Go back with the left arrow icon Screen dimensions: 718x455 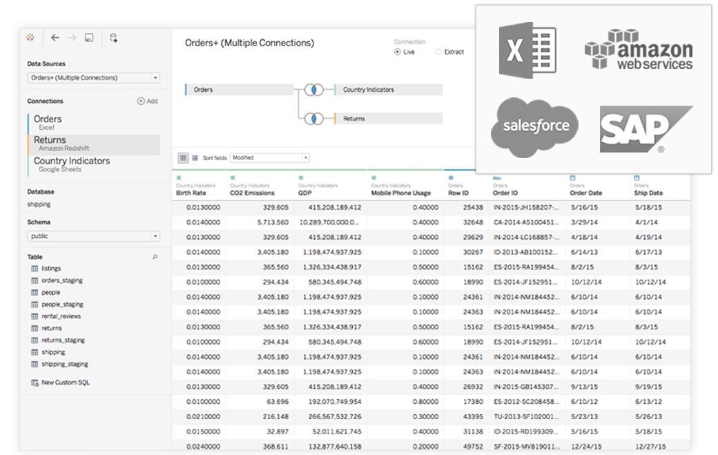coord(55,37)
